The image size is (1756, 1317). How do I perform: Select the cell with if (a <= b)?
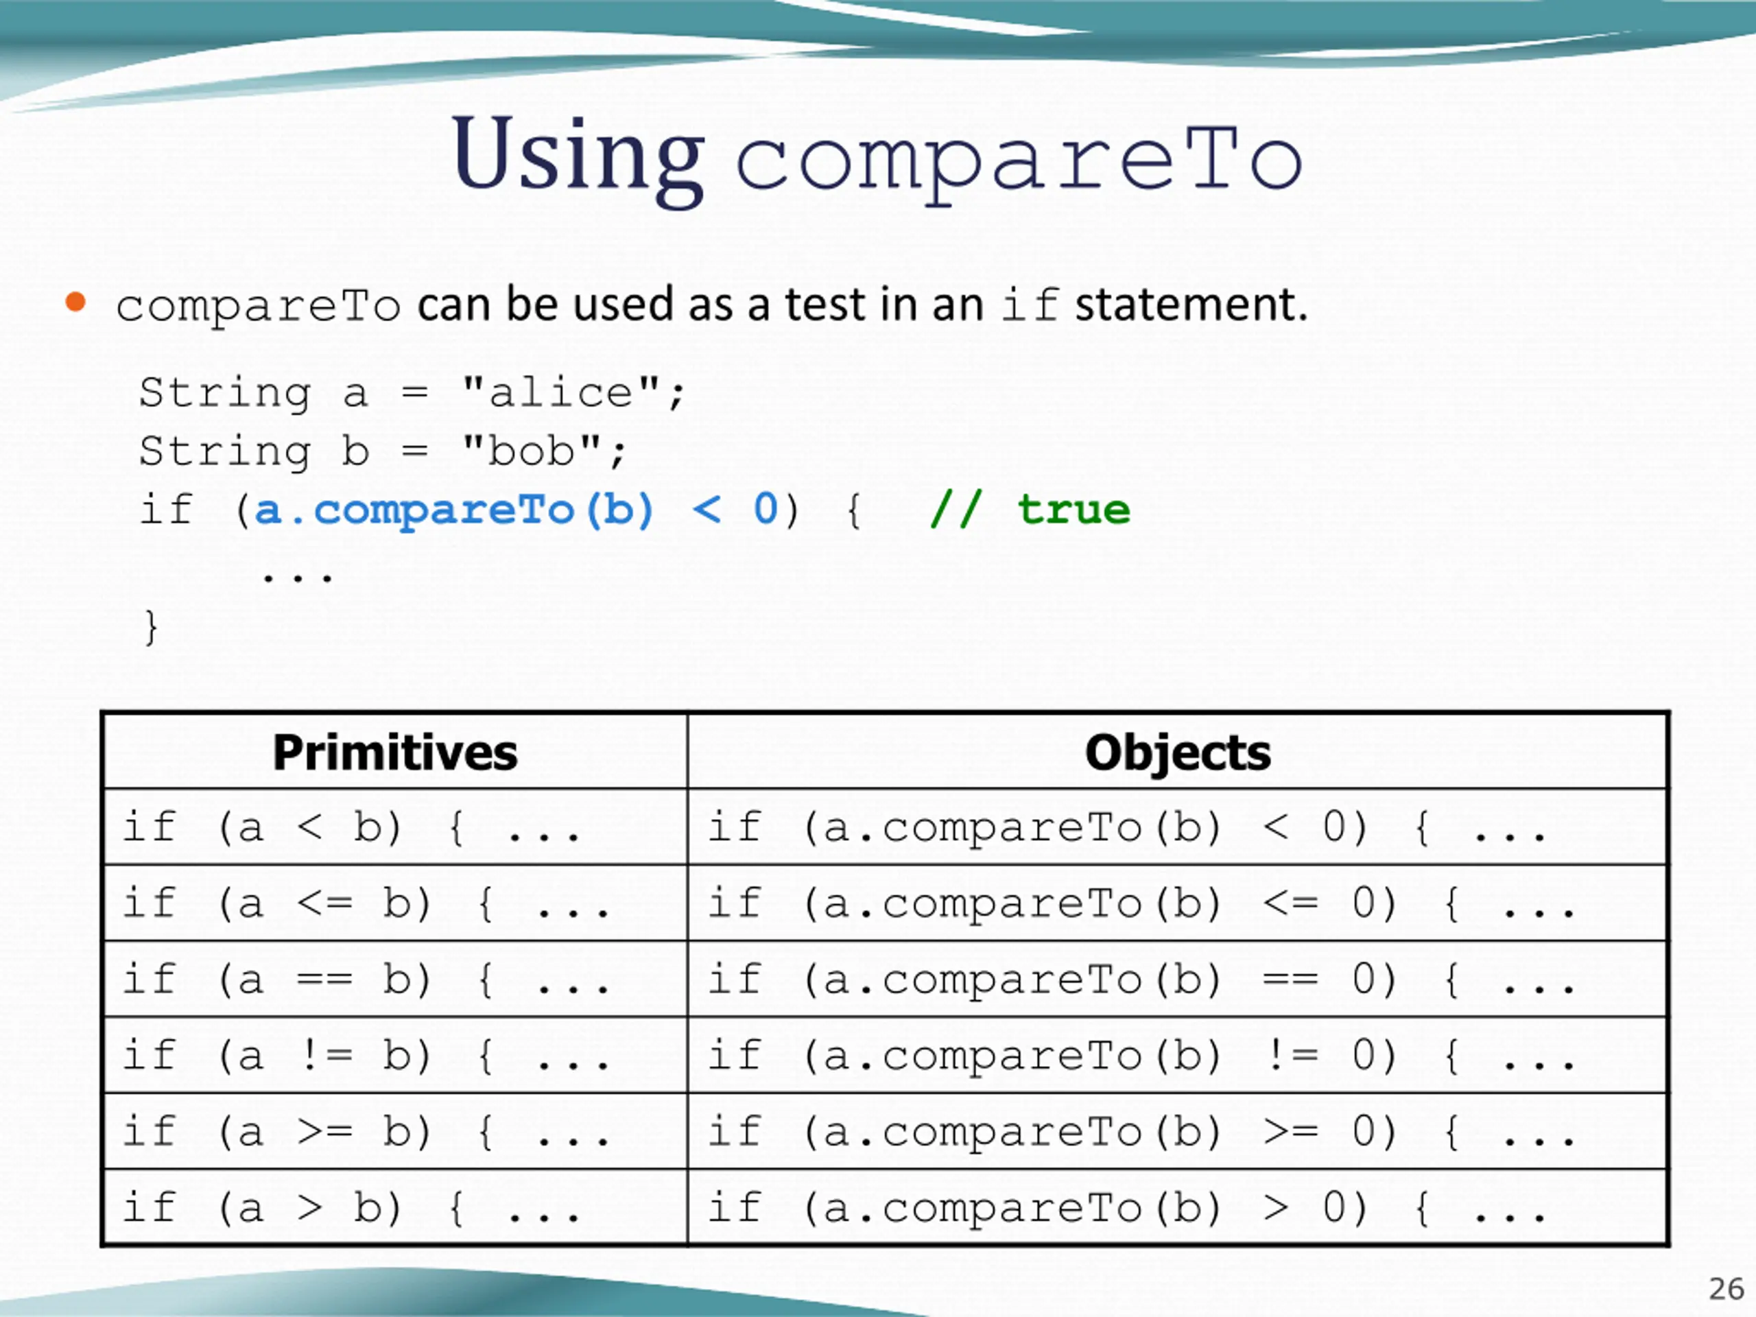pos(394,903)
